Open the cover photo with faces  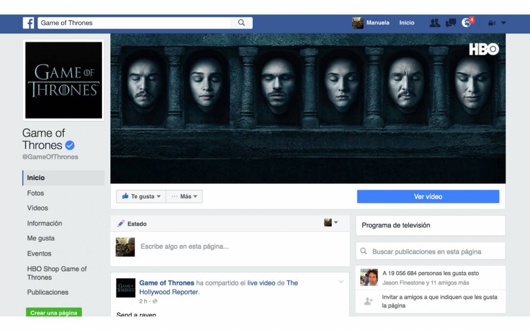[308, 108]
